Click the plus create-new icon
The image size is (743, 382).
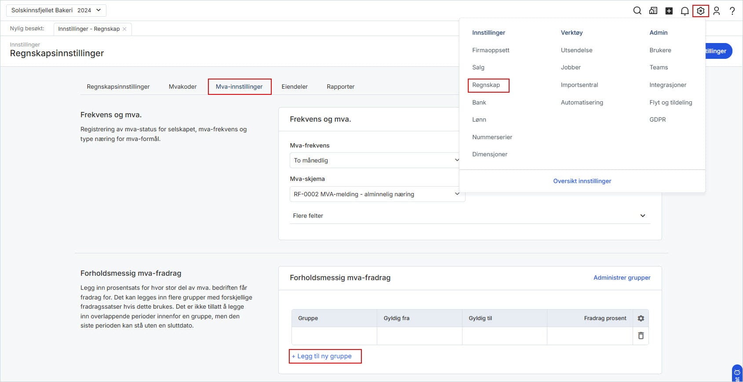tap(669, 11)
